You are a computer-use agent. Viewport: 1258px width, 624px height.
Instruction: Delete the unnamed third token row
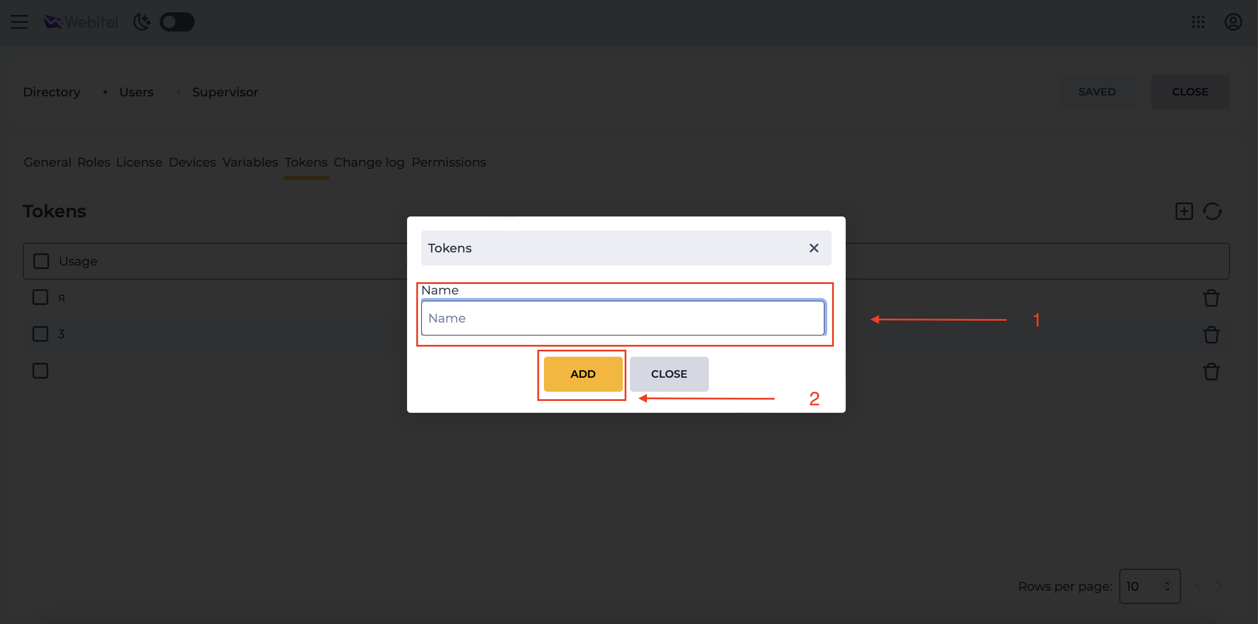tap(1211, 372)
